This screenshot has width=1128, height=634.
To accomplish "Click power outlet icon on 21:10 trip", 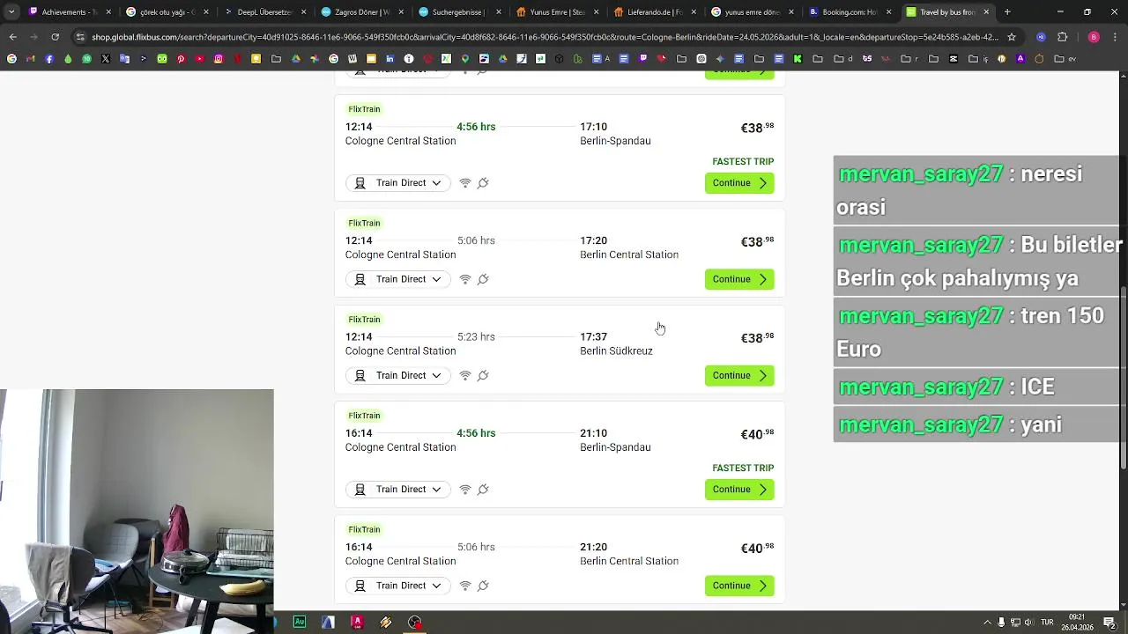I will click(483, 490).
